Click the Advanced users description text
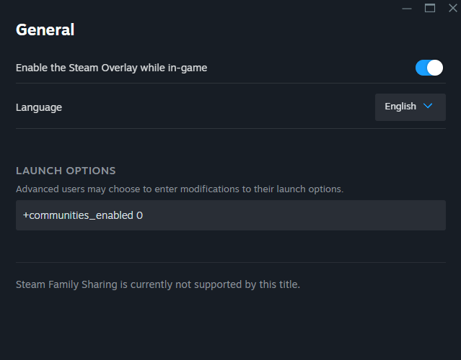461x360 pixels. click(x=180, y=189)
